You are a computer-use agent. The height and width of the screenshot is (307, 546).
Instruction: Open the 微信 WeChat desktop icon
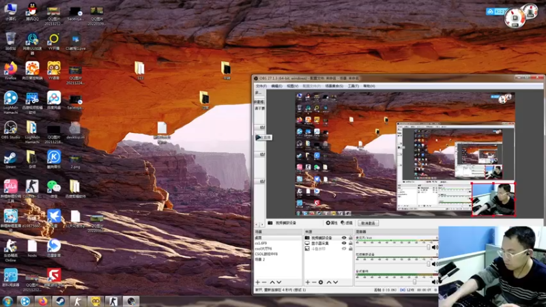[x=54, y=189]
